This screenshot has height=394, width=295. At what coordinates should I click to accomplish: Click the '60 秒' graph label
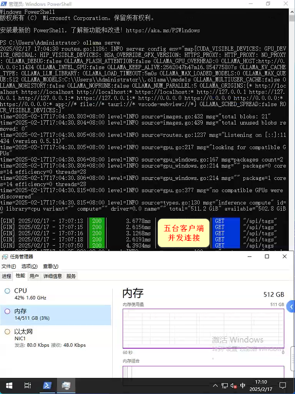tap(128, 352)
